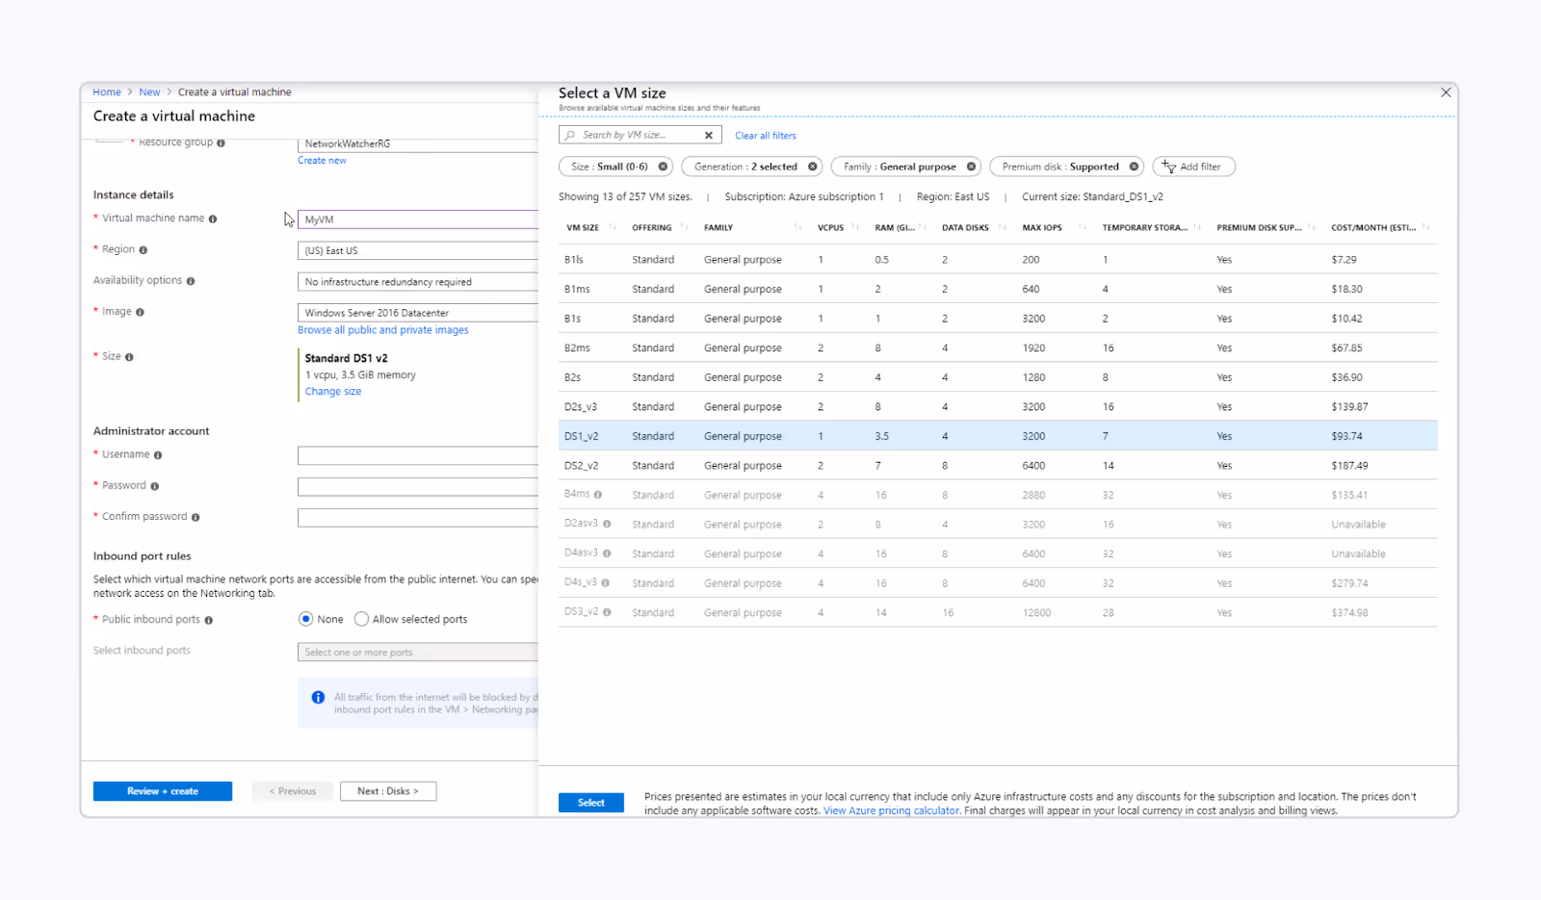
Task: Go to Home in the breadcrumb
Action: click(107, 92)
